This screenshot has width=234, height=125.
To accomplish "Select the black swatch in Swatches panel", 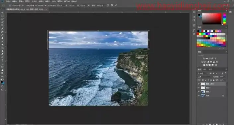I will (x=198, y=31).
